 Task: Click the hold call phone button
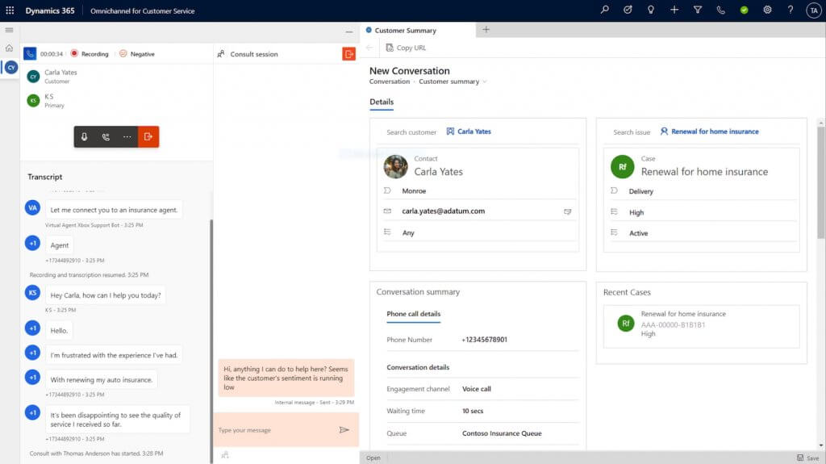tap(106, 136)
